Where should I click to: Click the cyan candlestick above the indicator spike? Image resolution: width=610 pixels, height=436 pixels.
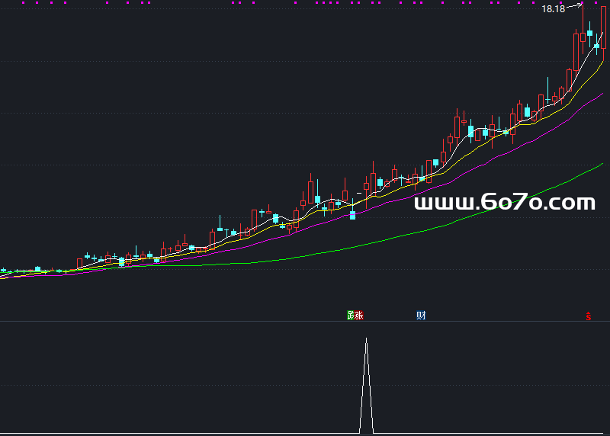click(352, 215)
